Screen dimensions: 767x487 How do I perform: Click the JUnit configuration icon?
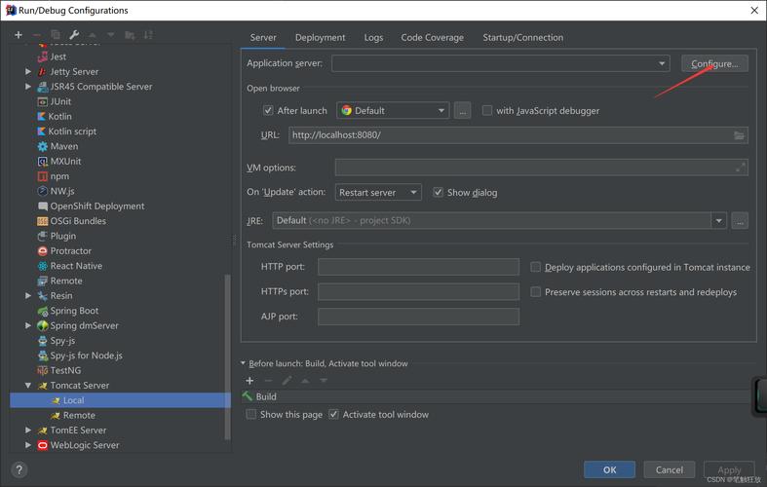[43, 101]
